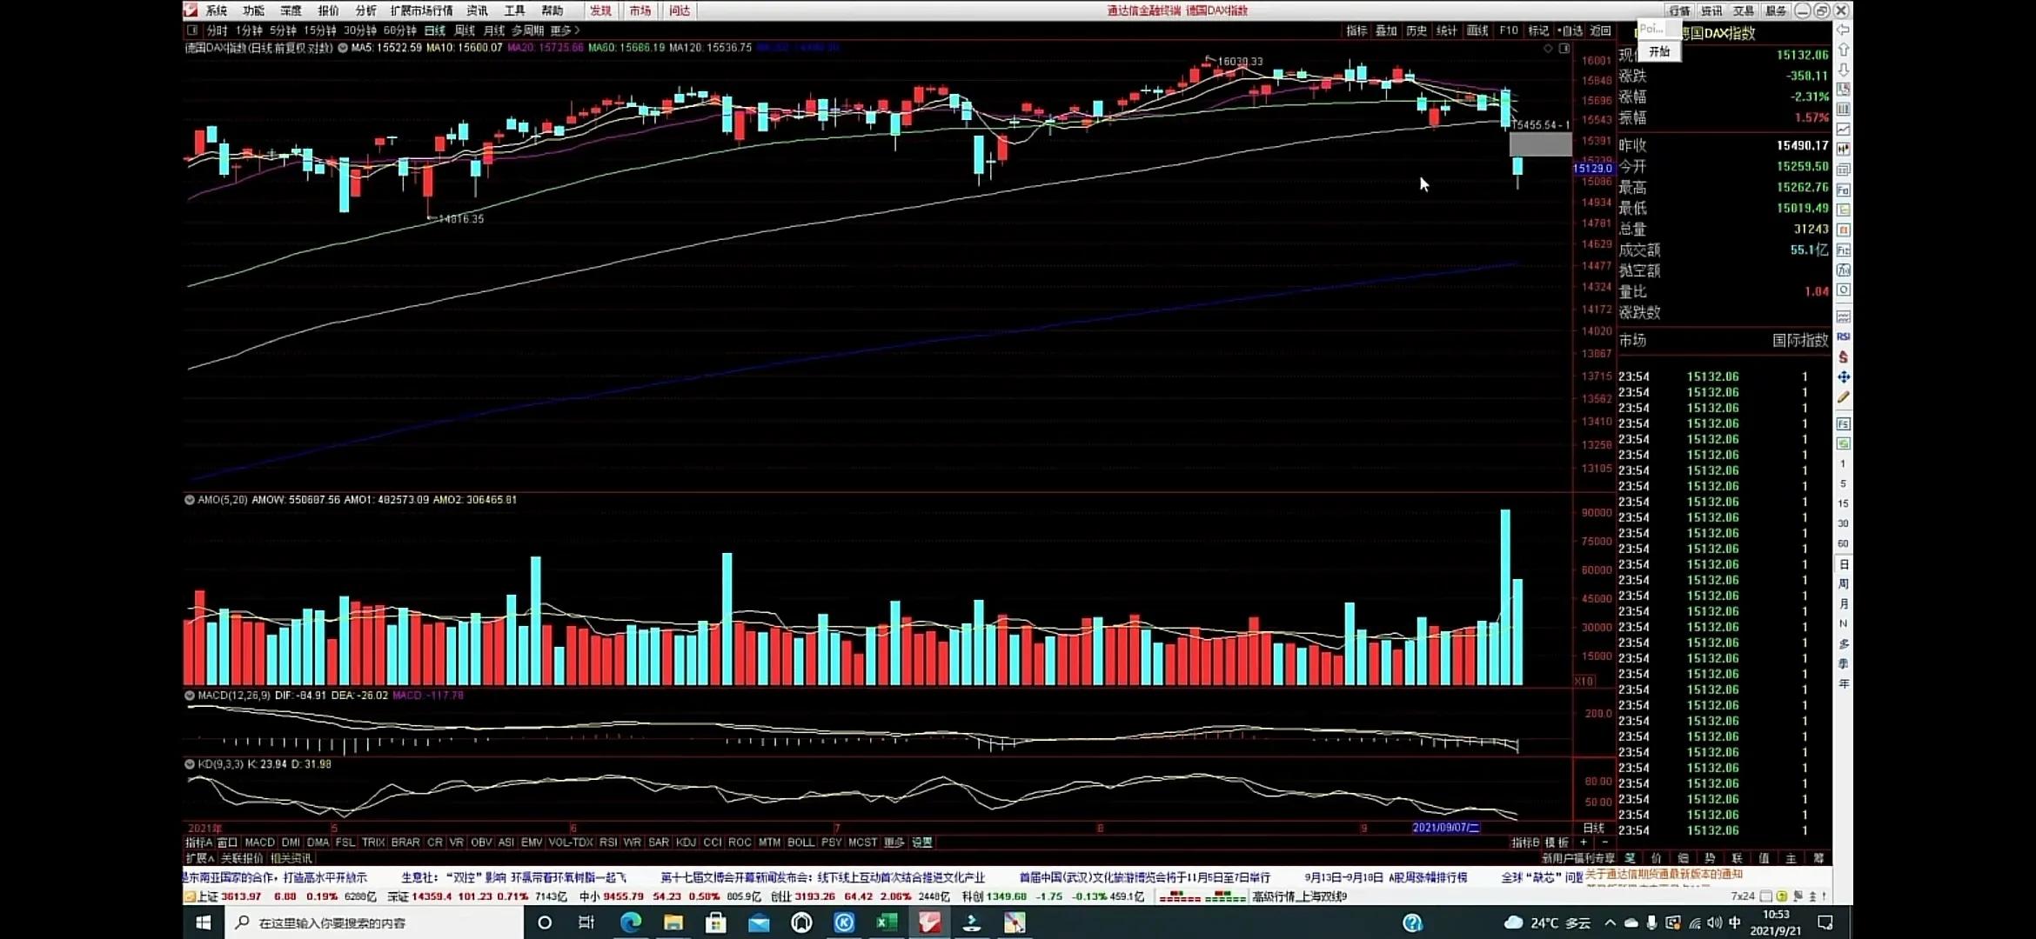Switch to the 周线 weekly period tab
Viewport: 2036px width, 939px height.
465,30
